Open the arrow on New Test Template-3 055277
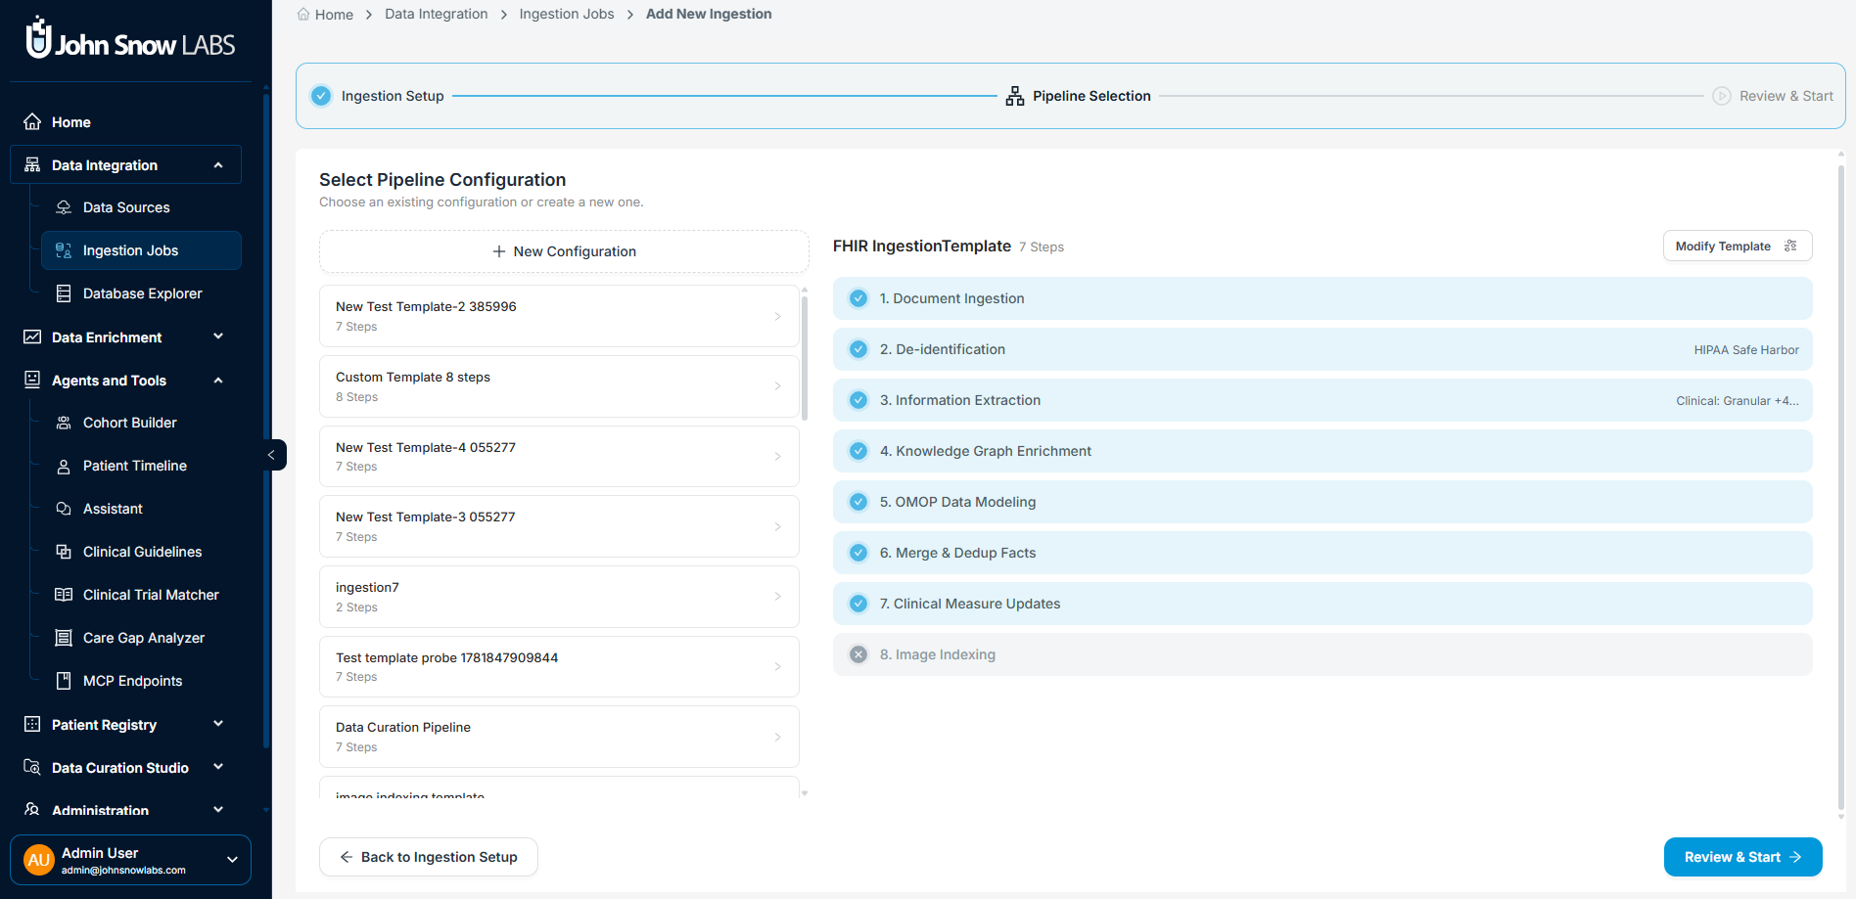Image resolution: width=1856 pixels, height=899 pixels. [778, 526]
